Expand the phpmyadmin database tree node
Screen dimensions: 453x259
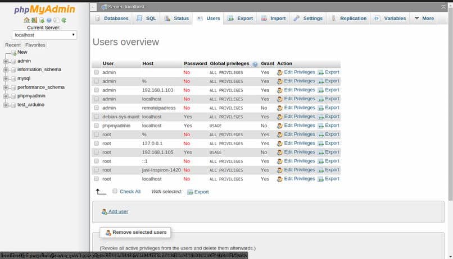coord(6,96)
